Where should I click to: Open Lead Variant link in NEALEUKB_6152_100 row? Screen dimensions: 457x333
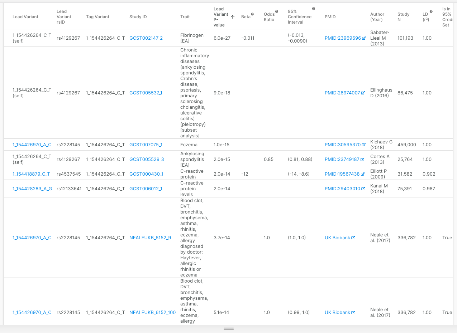click(32, 313)
